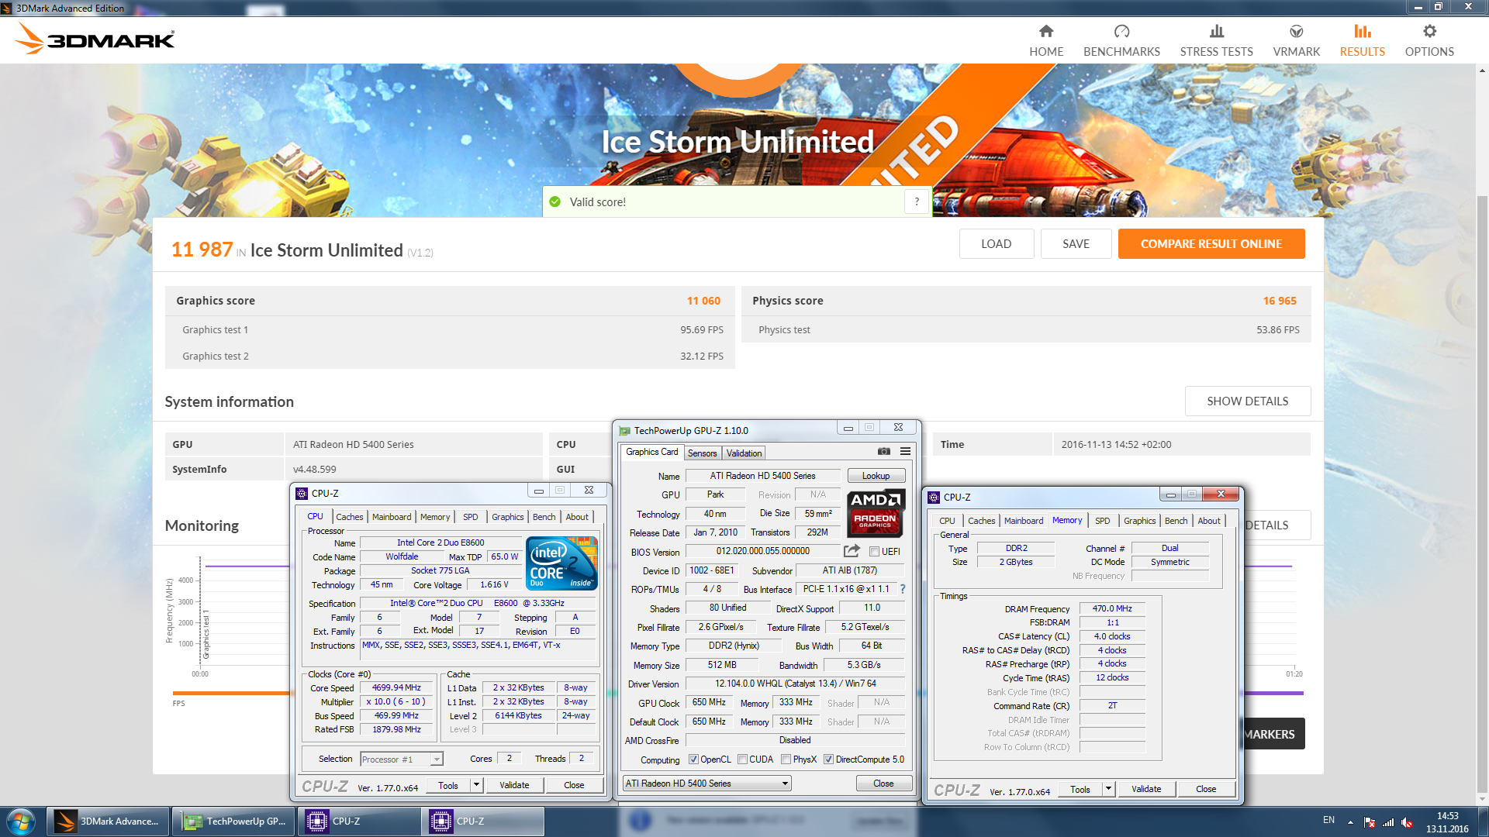Open SPD tab in right CPU-Z window
The image size is (1489, 837).
tap(1102, 521)
